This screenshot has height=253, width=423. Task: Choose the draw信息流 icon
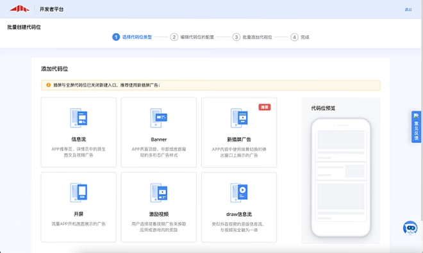click(x=239, y=193)
